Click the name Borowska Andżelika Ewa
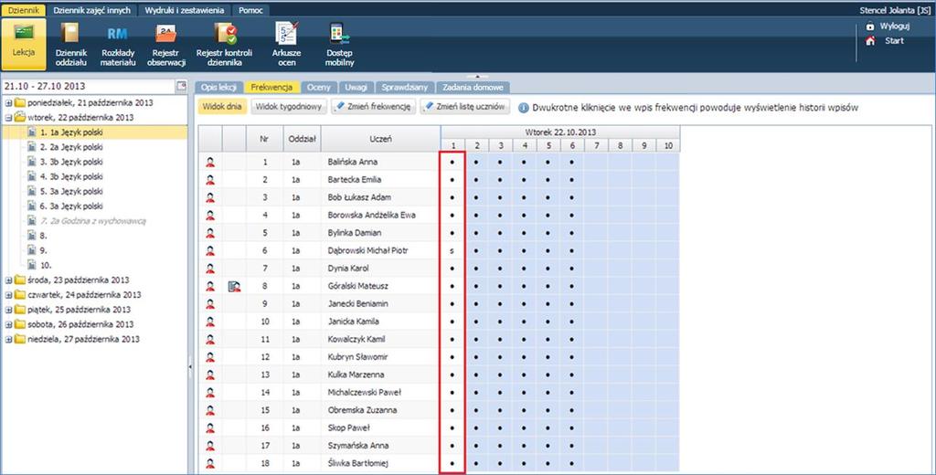 click(371, 215)
